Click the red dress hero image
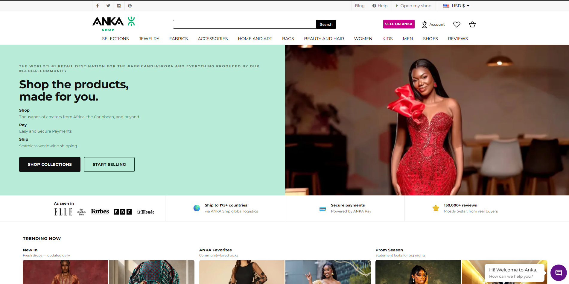 tap(427, 120)
